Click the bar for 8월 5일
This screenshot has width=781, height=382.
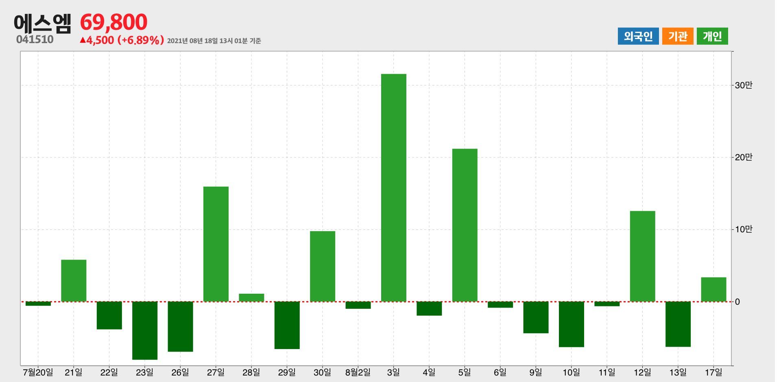pos(465,225)
